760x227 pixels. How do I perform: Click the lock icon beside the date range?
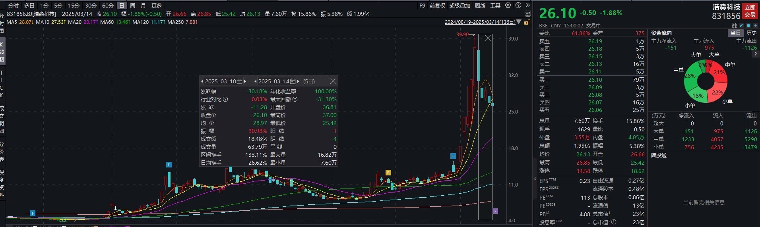point(527,22)
